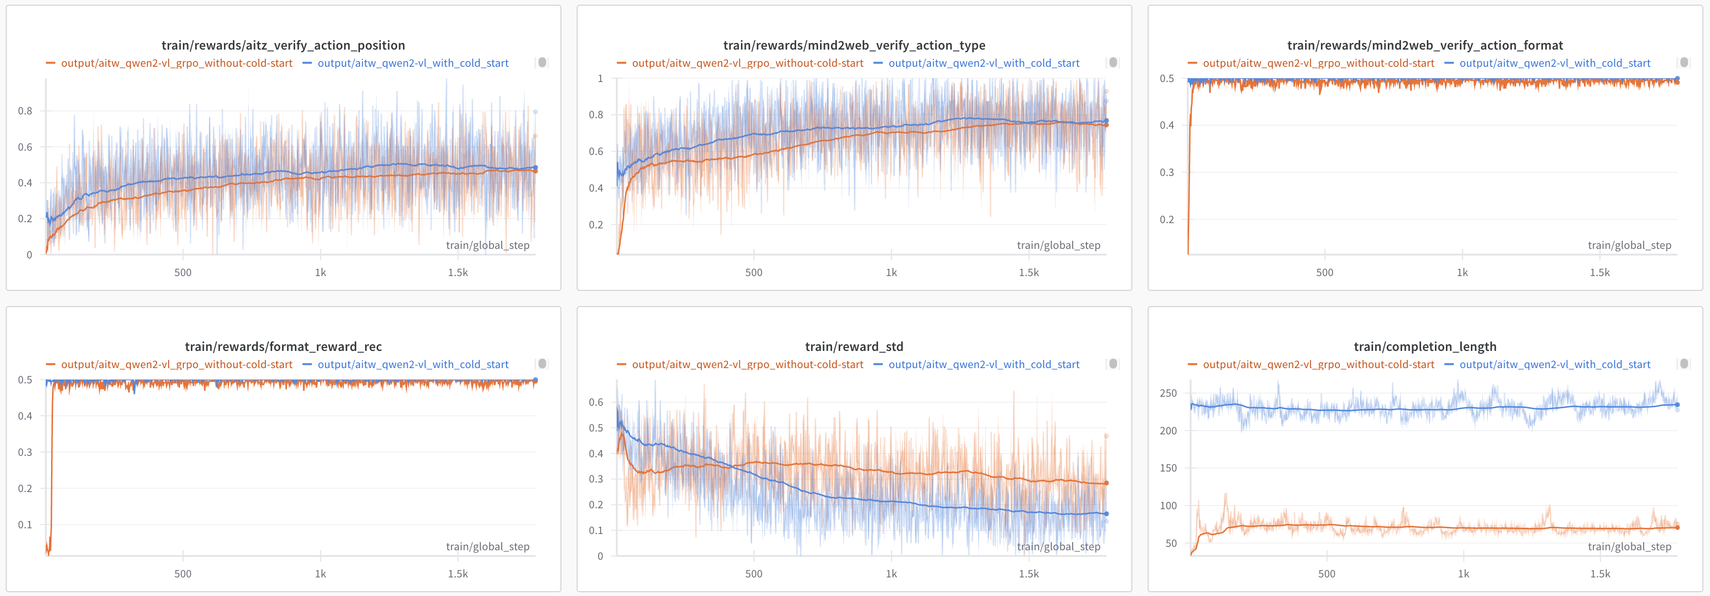Image resolution: width=1710 pixels, height=596 pixels.
Task: Click legend scrollbar thumb in completion_length panel
Action: (1684, 363)
